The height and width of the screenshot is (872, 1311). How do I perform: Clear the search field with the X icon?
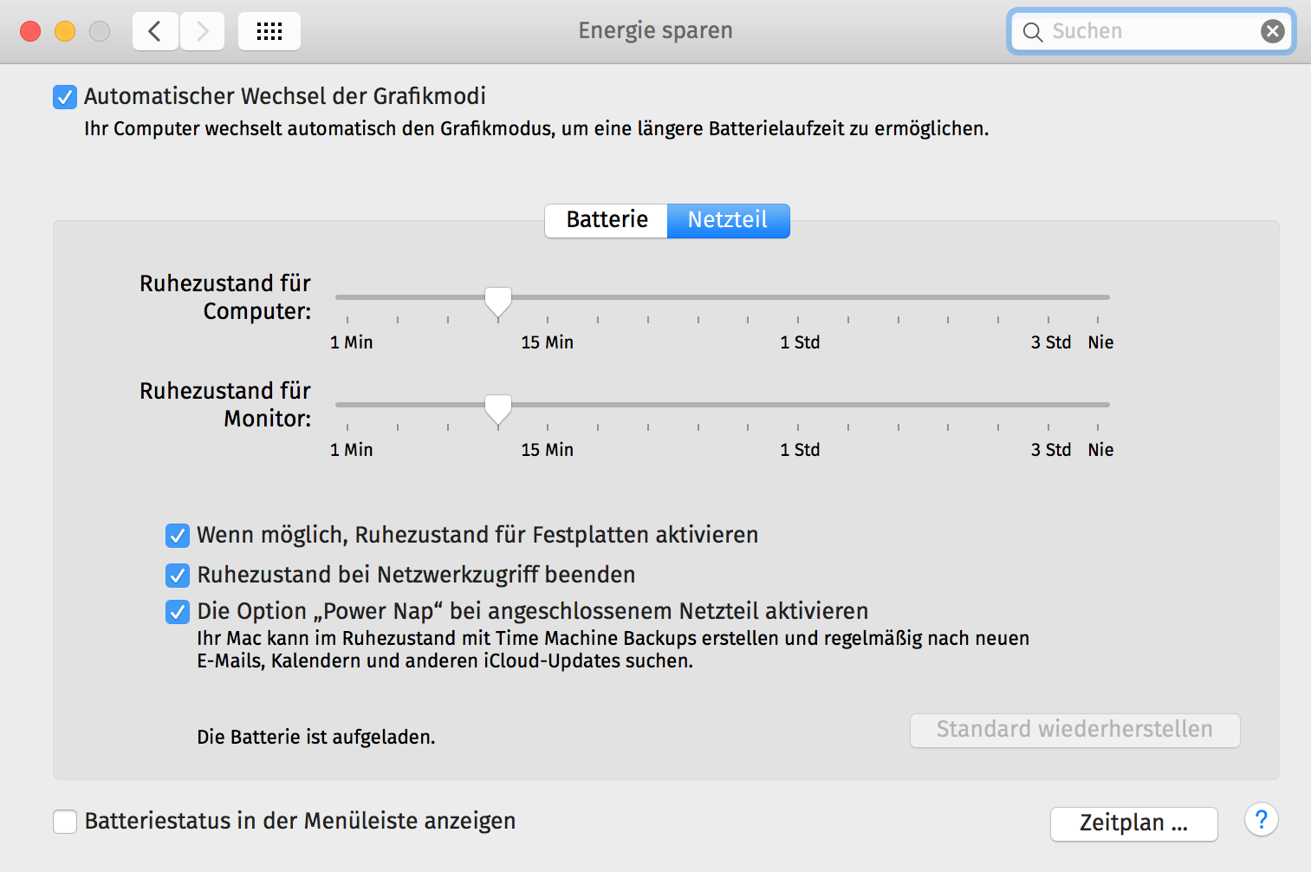[1272, 31]
